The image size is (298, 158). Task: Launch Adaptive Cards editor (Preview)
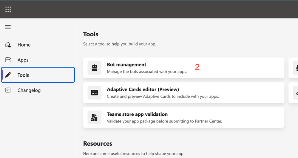[143, 89]
